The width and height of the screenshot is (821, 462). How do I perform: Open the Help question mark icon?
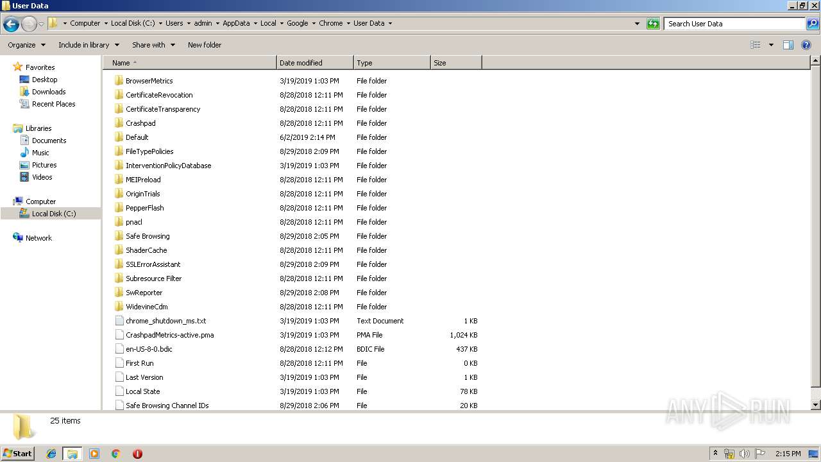pyautogui.click(x=806, y=45)
